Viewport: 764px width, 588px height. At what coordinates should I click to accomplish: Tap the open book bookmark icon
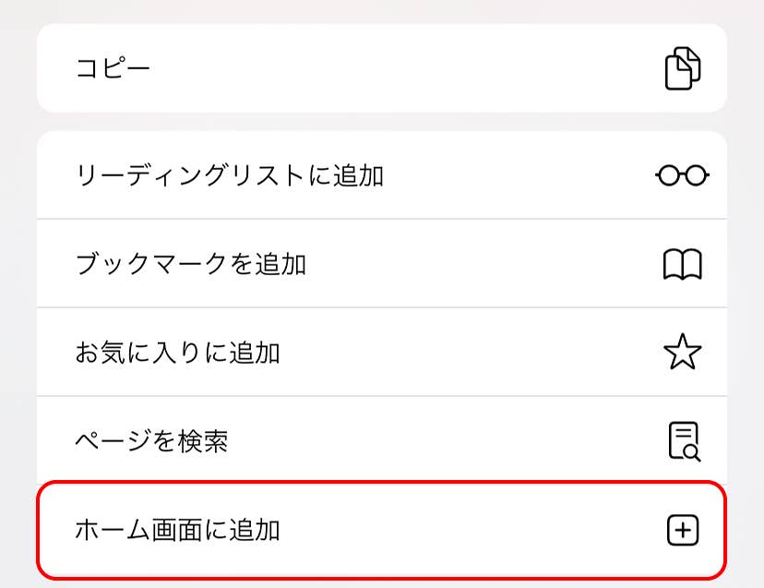[x=682, y=264]
